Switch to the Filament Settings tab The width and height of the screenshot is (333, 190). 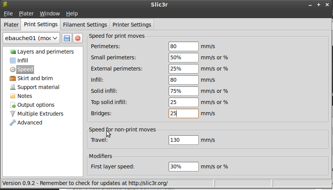tap(85, 25)
